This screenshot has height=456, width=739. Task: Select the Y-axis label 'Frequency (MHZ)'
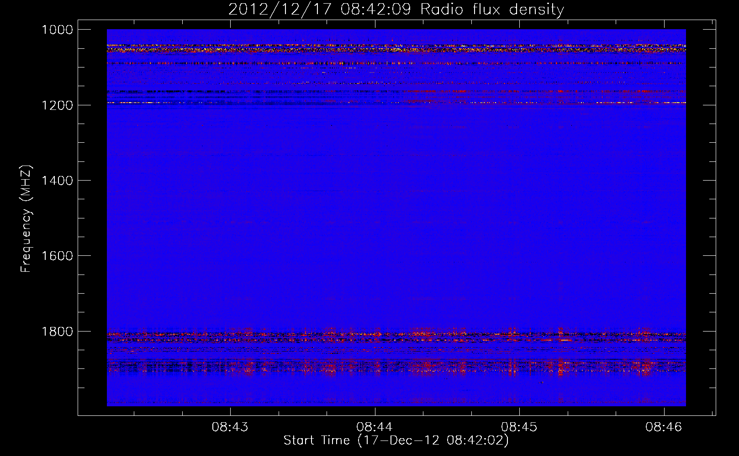(26, 219)
